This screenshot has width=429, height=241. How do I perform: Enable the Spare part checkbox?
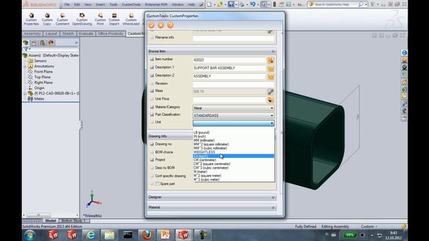coord(158,184)
